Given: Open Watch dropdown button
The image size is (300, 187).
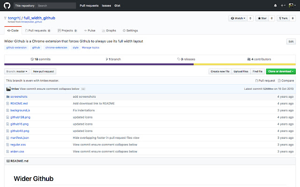Looking at the screenshot, I should 238,18.
